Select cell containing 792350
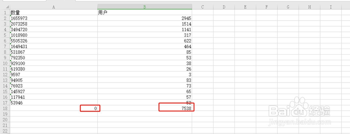The height and width of the screenshot is (134, 350). (x=54, y=57)
